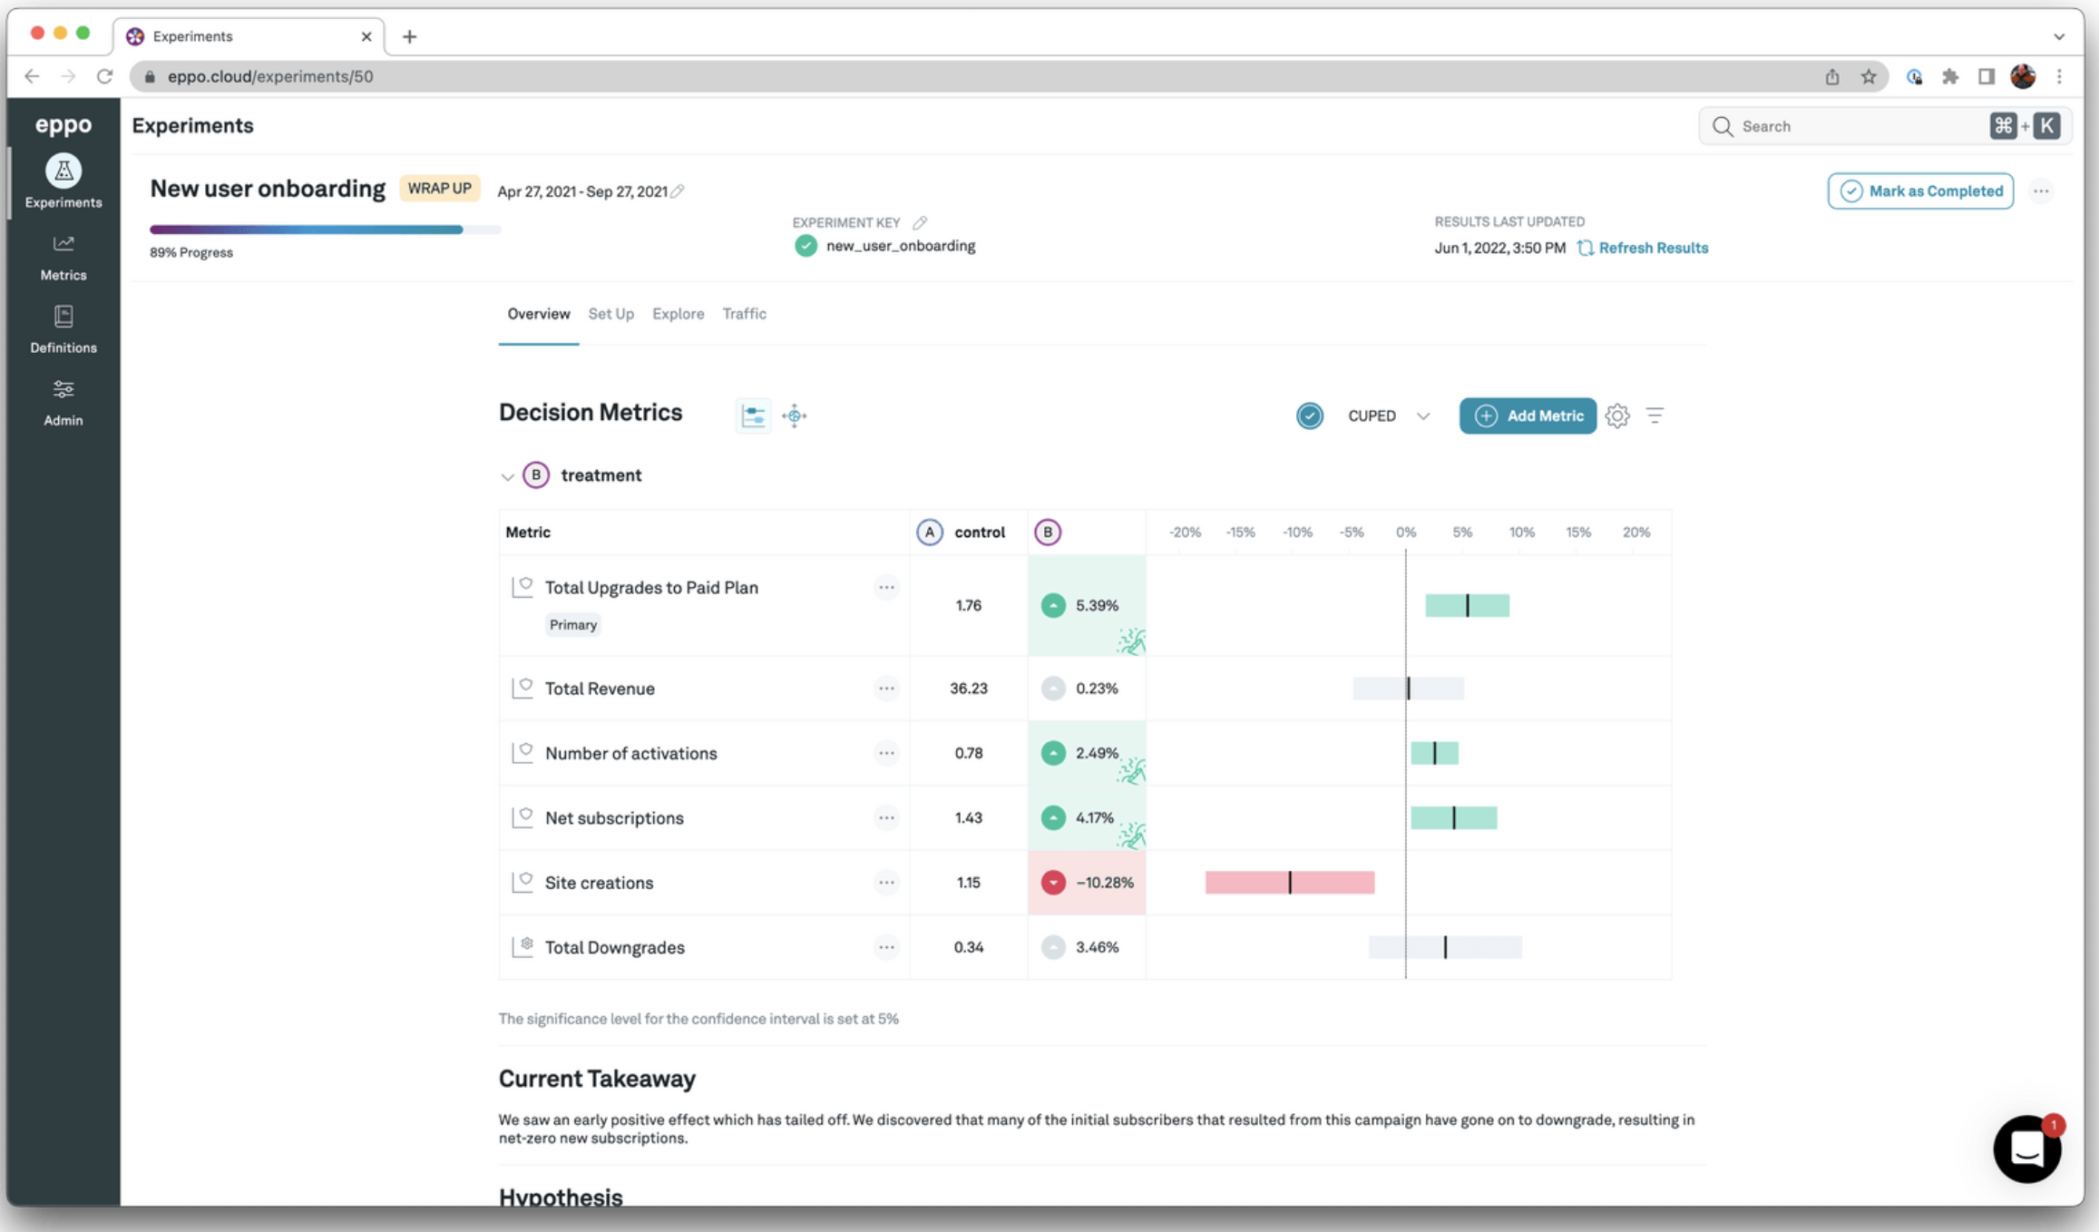This screenshot has width=2099, height=1232.
Task: Click the Decision Metrics settings gear
Action: tap(1616, 416)
